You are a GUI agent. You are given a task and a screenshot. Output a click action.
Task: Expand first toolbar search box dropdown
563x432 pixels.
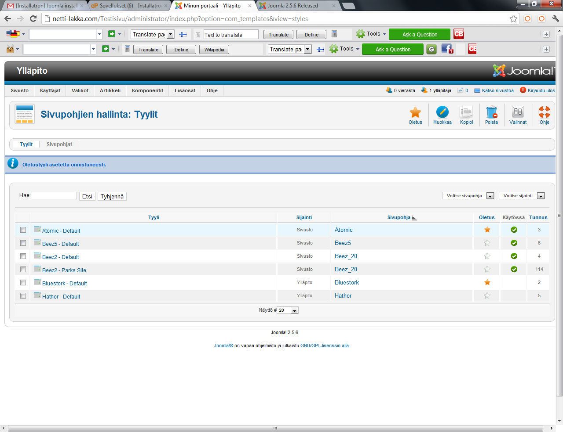99,34
